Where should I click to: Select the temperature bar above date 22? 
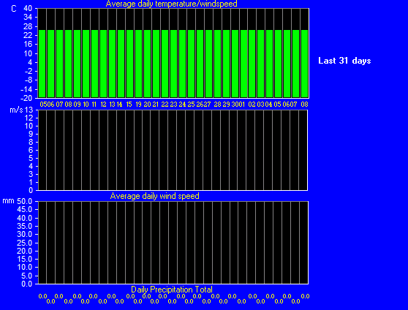pos(165,64)
